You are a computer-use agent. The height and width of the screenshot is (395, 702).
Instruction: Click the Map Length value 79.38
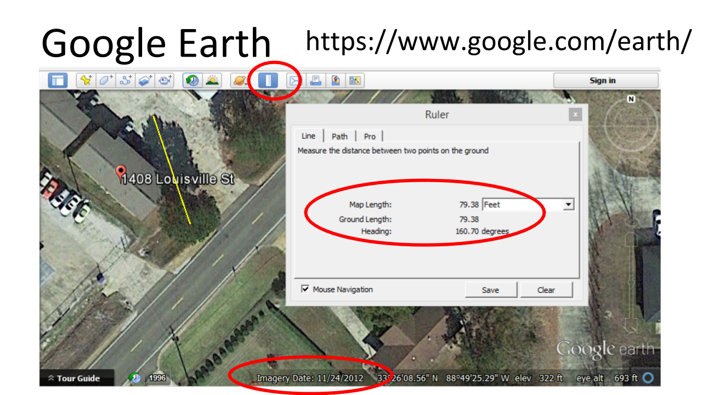[469, 205]
